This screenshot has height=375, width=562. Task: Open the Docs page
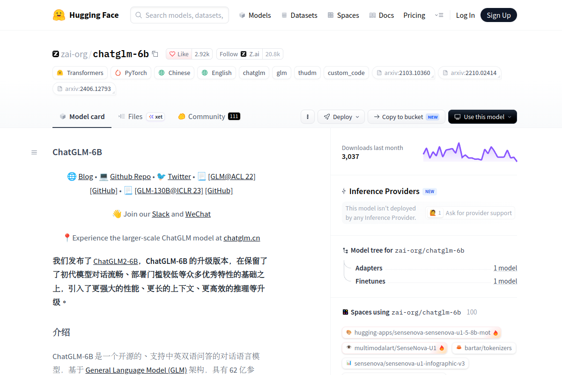pyautogui.click(x=382, y=15)
